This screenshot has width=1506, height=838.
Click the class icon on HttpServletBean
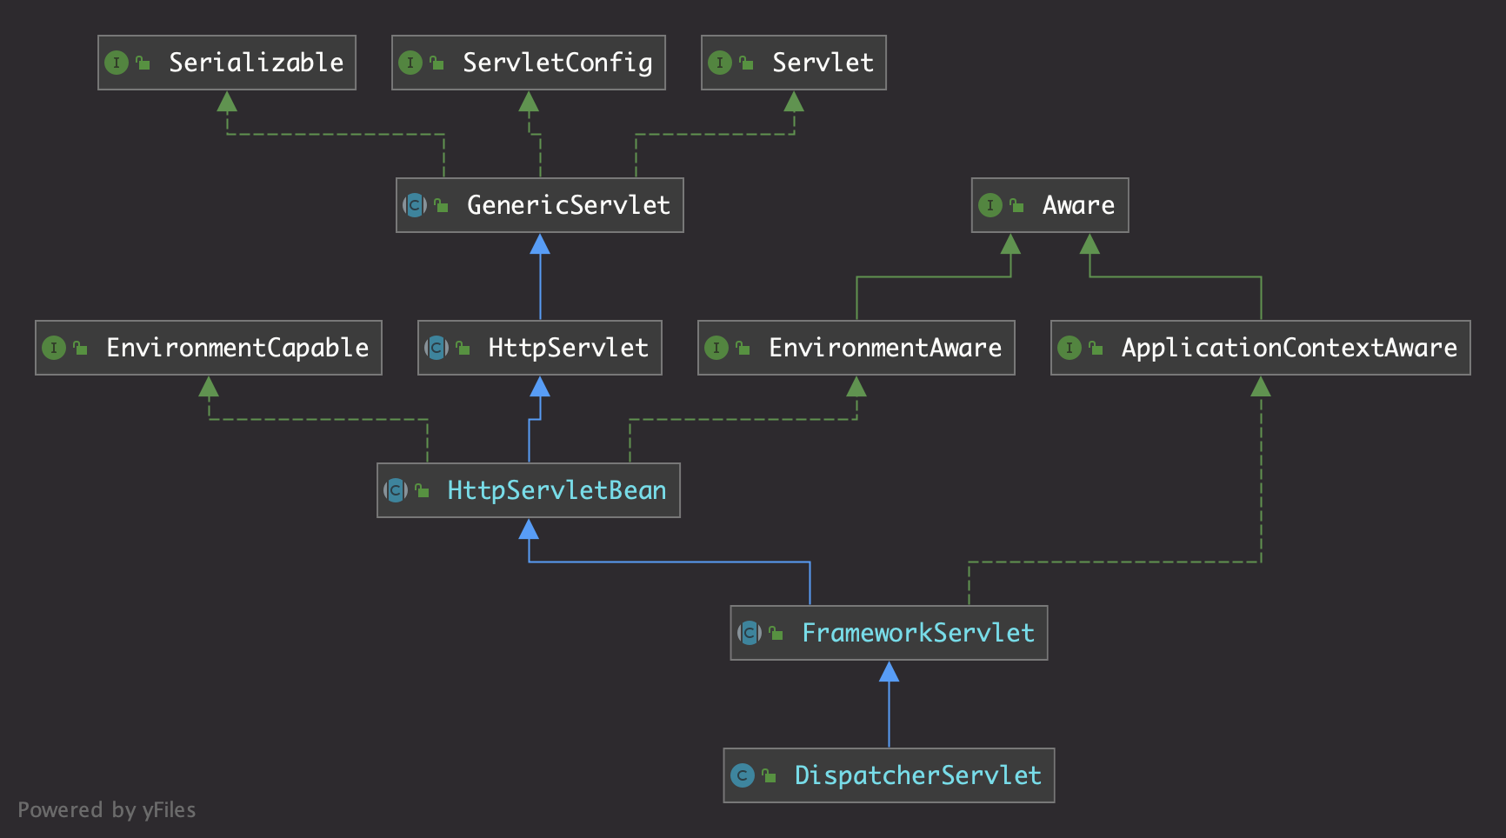(x=396, y=490)
